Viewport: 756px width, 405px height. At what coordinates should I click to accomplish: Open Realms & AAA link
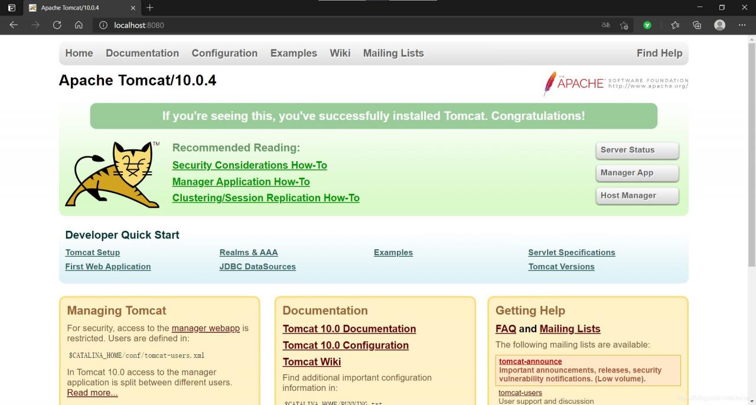pos(249,252)
